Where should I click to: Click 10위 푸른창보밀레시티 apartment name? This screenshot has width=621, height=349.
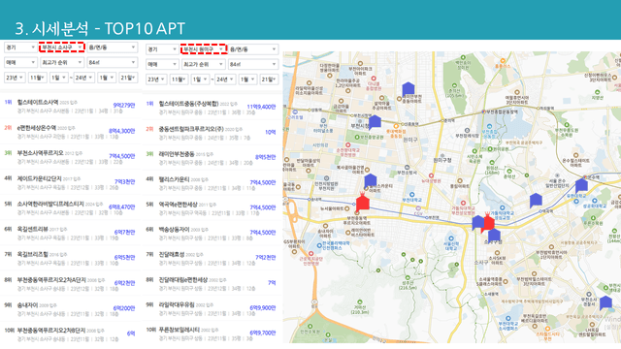[179, 330]
